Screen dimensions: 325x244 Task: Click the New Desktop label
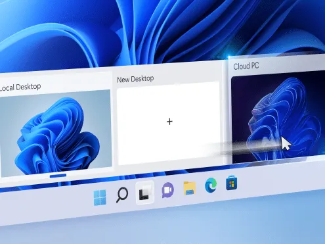point(135,79)
